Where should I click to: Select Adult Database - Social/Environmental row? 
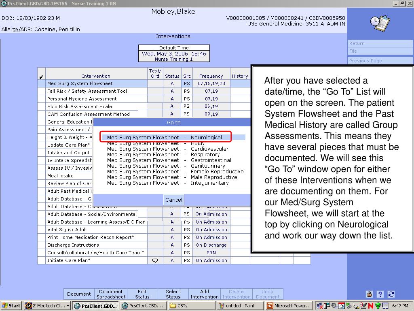[96, 214]
